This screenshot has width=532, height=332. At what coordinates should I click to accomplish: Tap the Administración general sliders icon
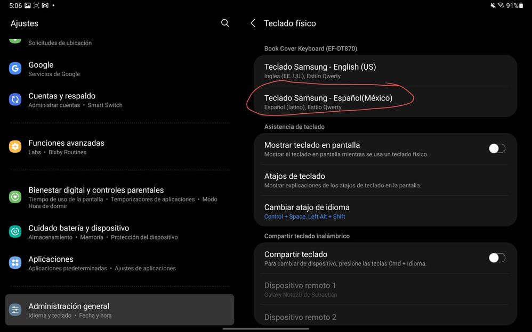[15, 310]
